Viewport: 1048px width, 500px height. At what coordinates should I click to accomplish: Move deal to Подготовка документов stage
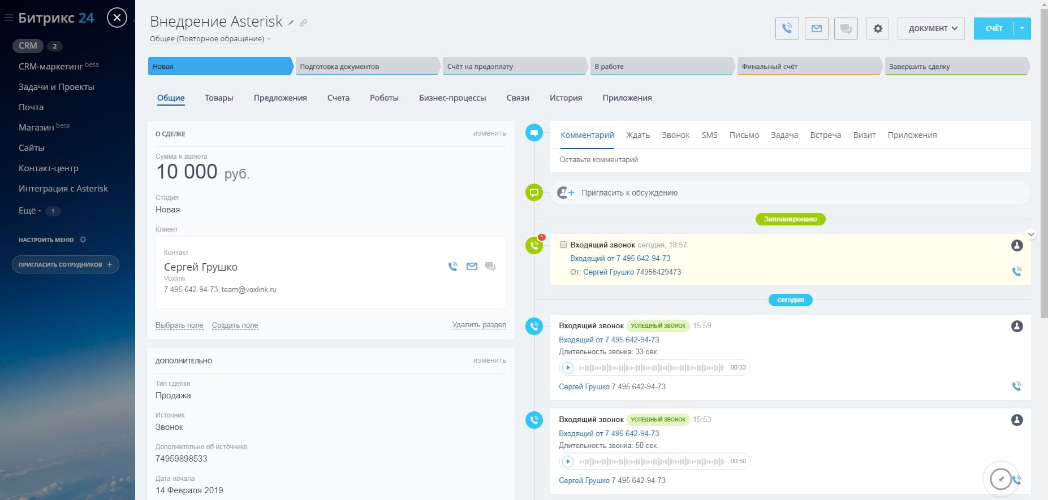(x=367, y=66)
